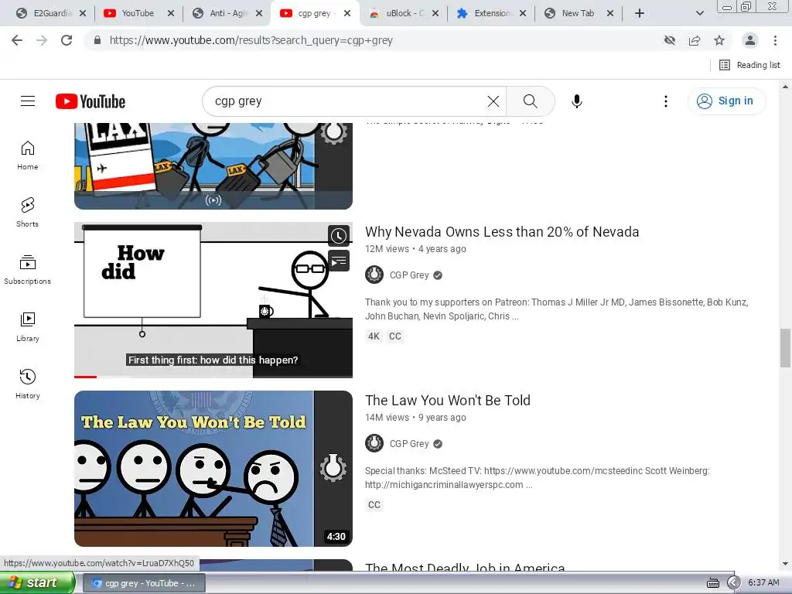Switch to the Extensions tab
The image size is (792, 594).
click(490, 13)
